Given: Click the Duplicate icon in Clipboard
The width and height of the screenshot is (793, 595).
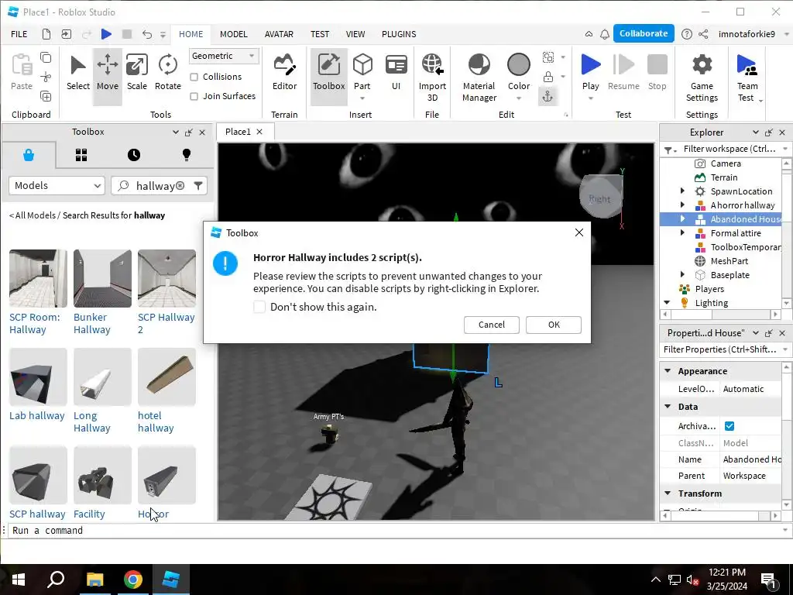Looking at the screenshot, I should tap(46, 96).
